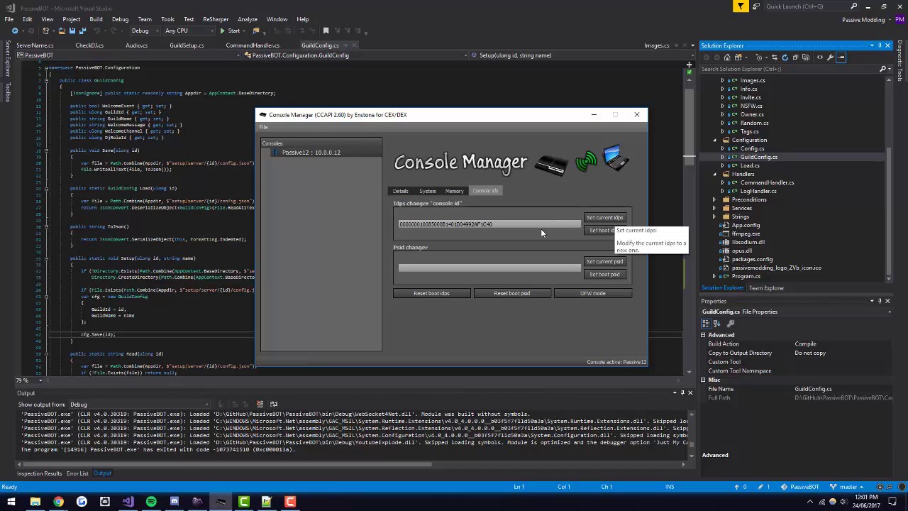
Task: Switch to Memory tab in Console Manager
Action: 454,191
